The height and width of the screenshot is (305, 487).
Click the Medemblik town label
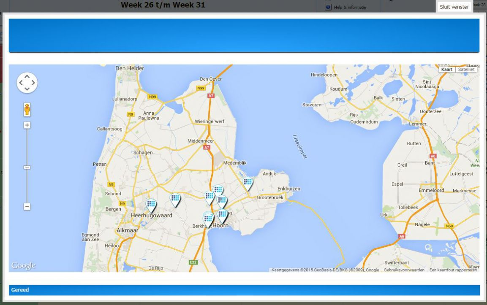tap(235, 163)
